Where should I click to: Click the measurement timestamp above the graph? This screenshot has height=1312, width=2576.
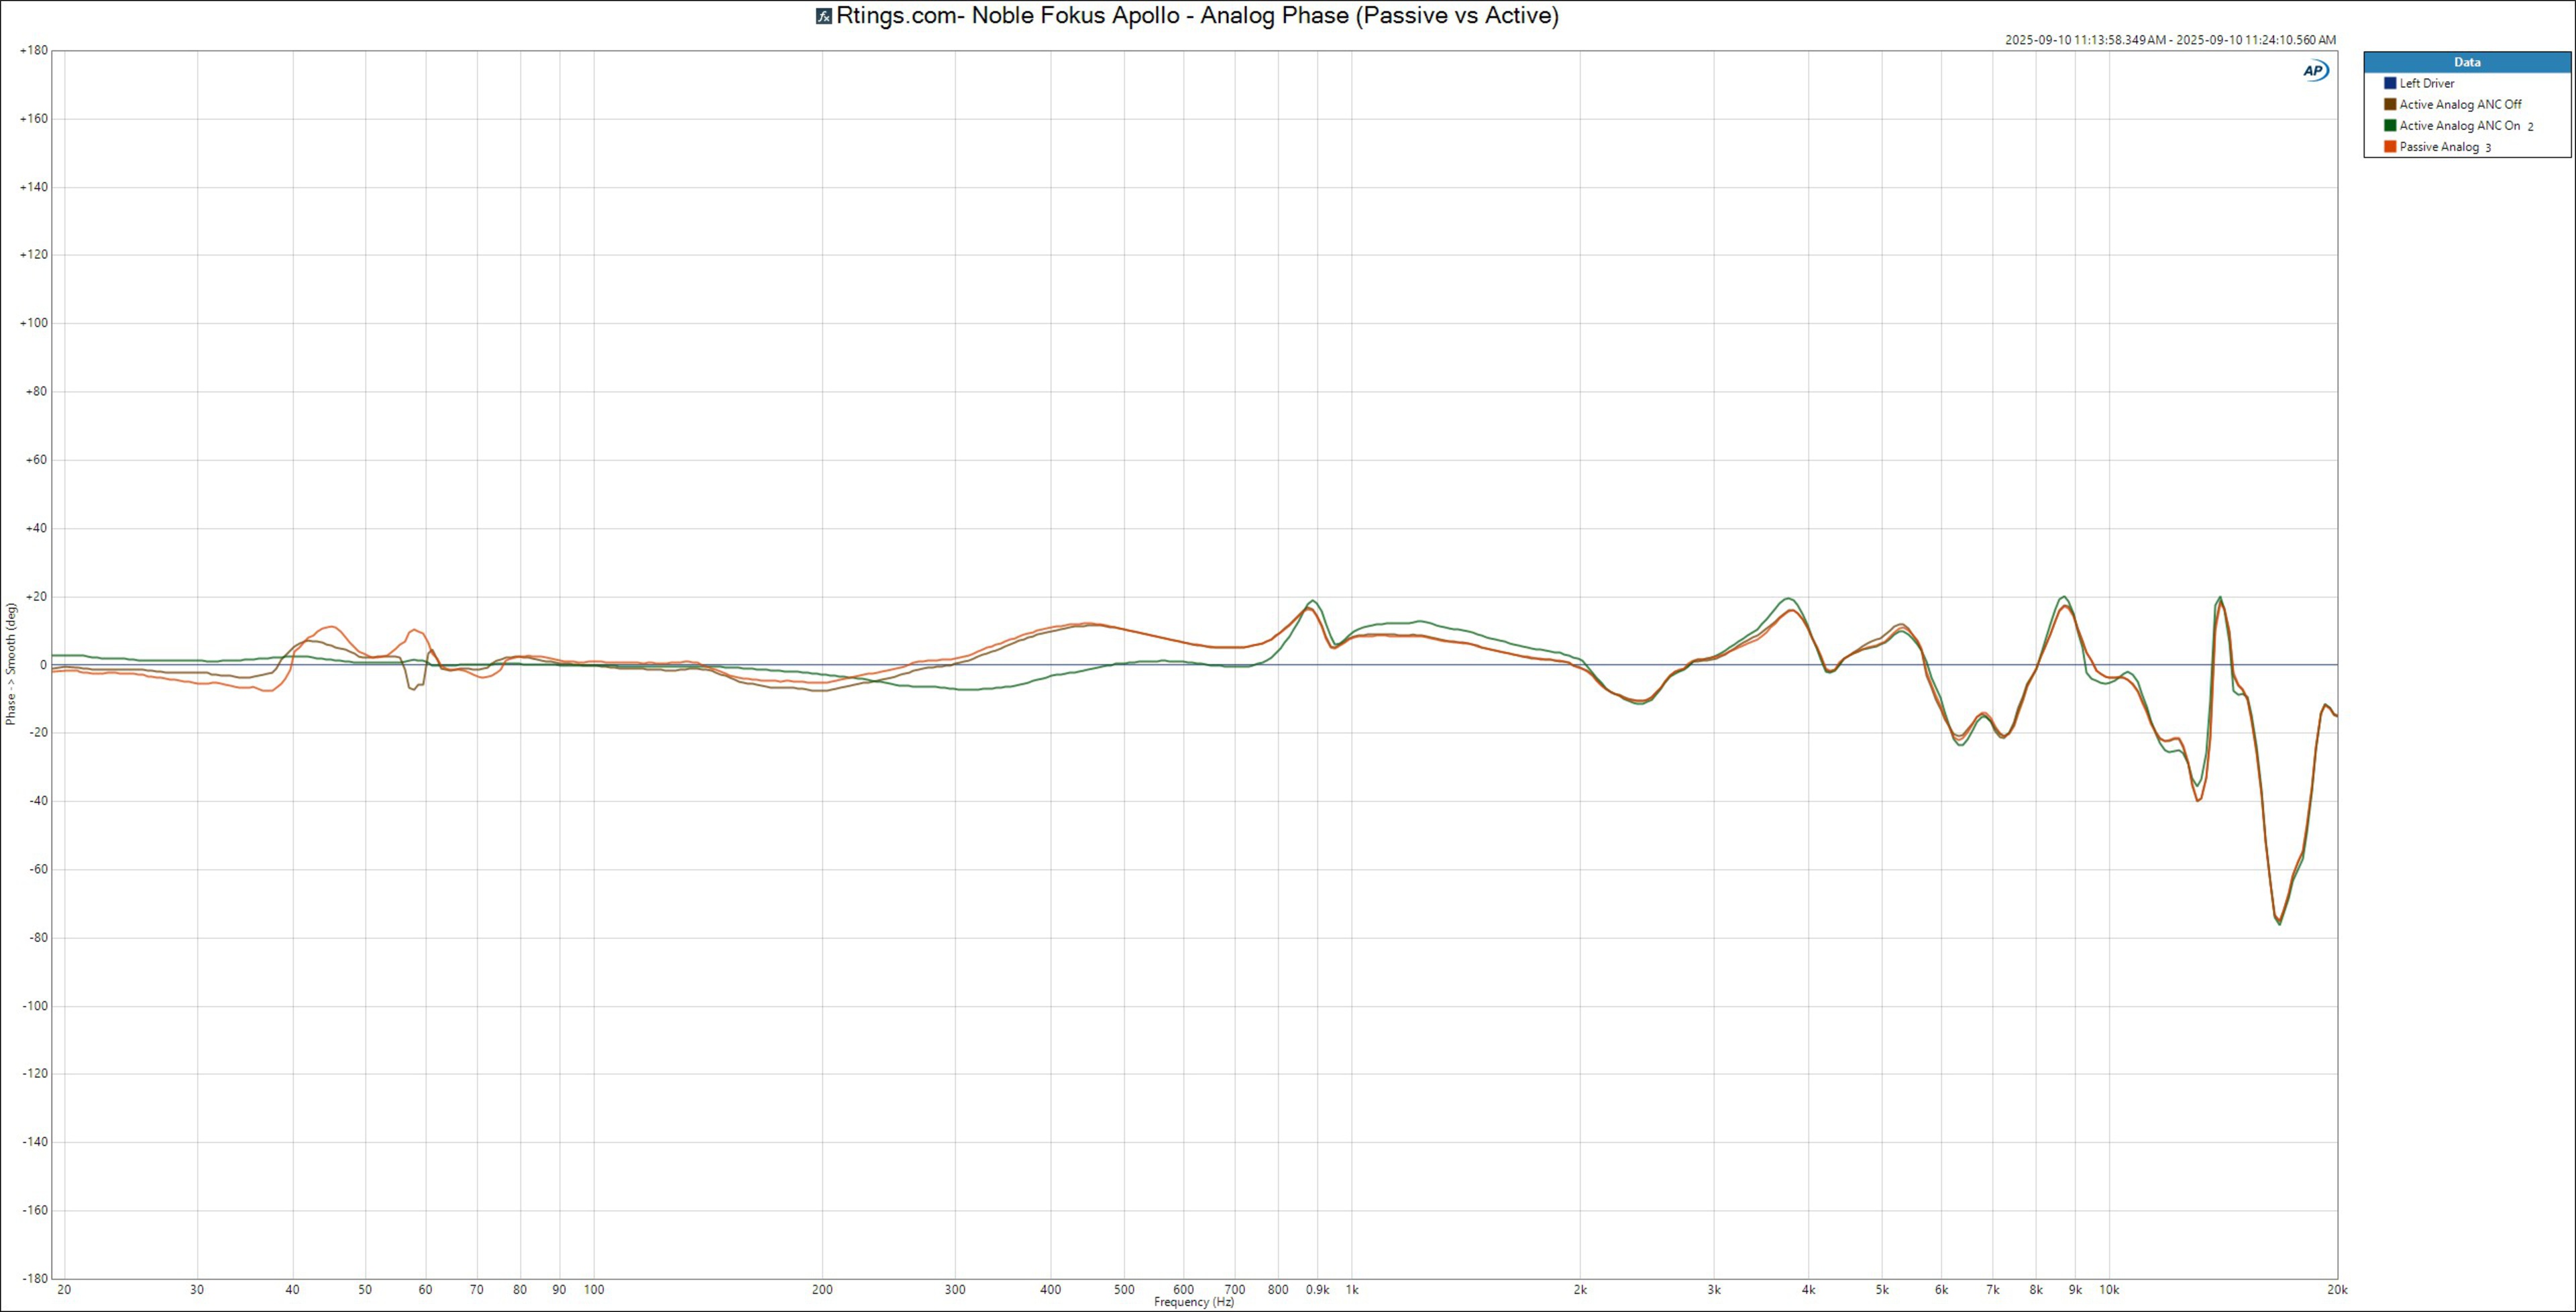click(2170, 40)
